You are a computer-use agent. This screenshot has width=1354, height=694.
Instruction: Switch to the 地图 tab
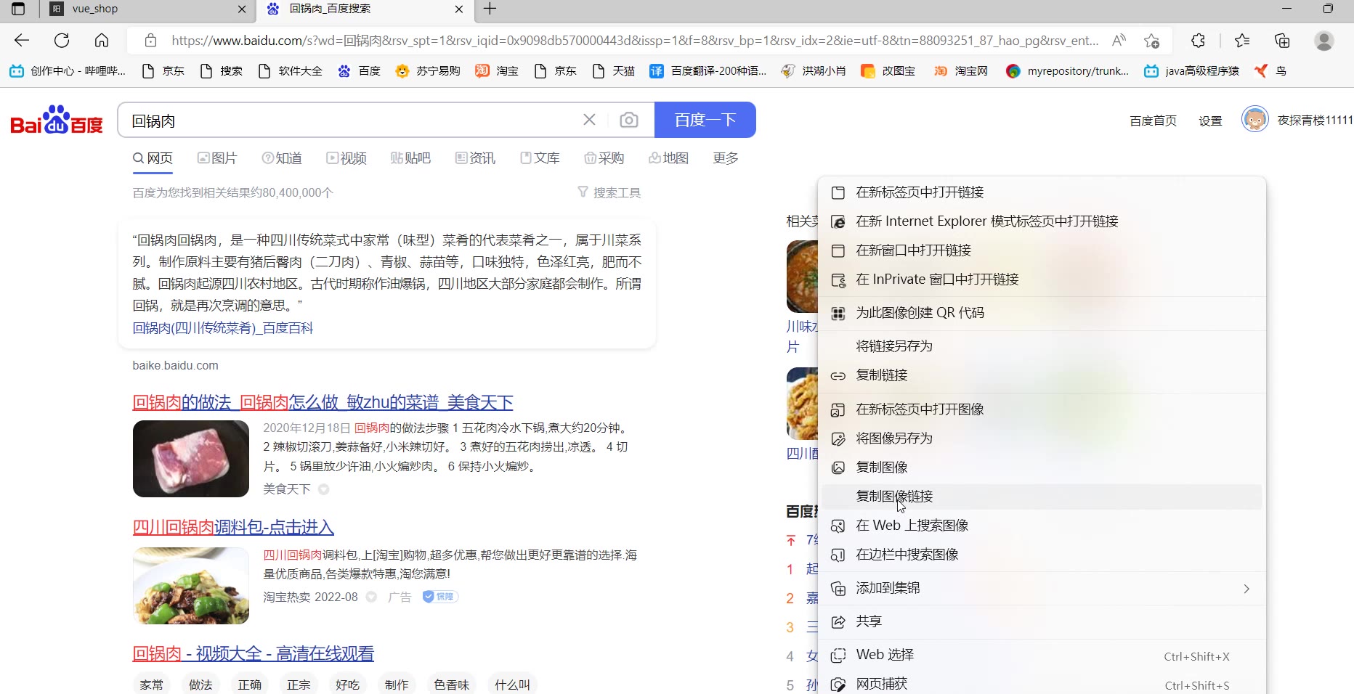click(668, 158)
